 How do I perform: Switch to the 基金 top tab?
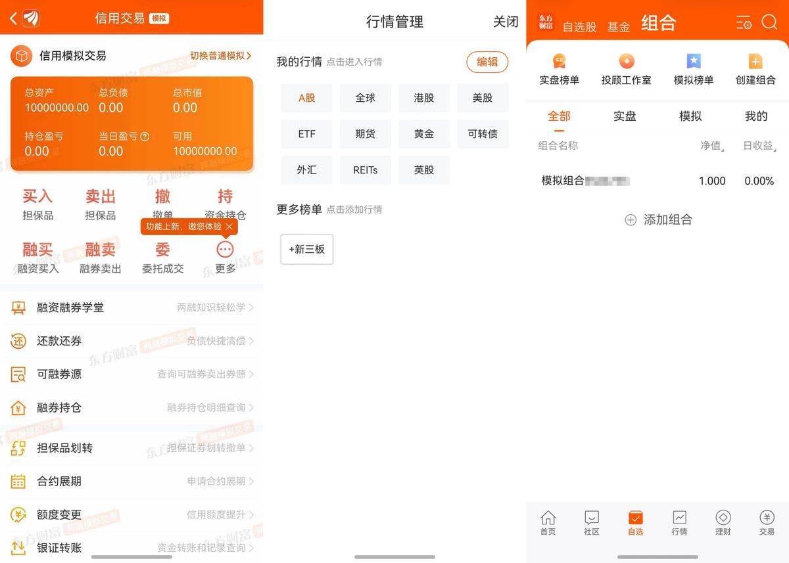coord(618,27)
